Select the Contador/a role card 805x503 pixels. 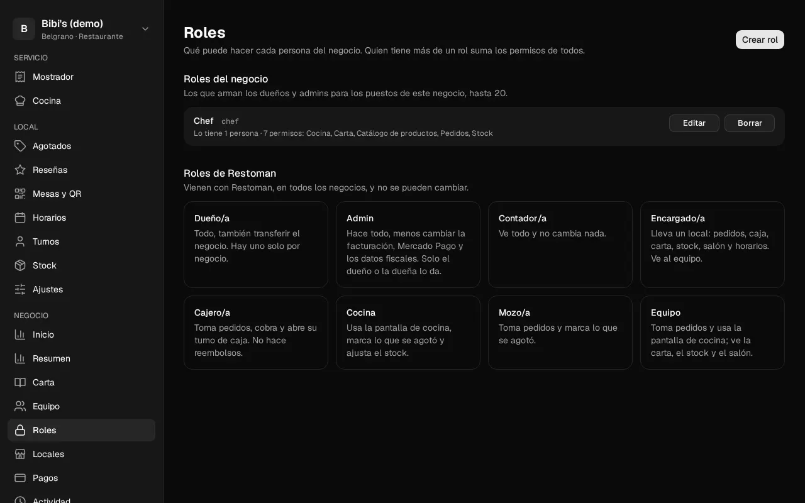(x=560, y=245)
